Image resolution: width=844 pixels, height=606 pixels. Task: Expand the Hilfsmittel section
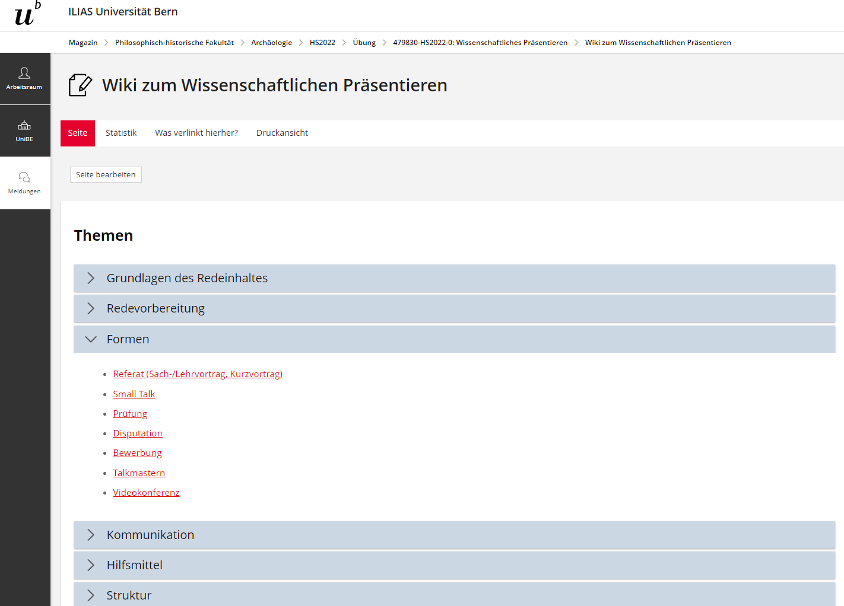pyautogui.click(x=454, y=565)
